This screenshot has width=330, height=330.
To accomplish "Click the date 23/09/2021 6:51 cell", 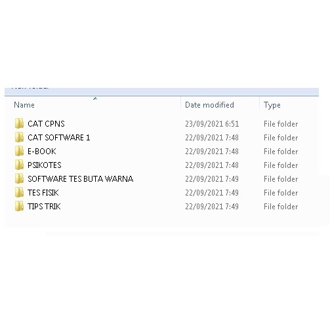I will [x=212, y=124].
